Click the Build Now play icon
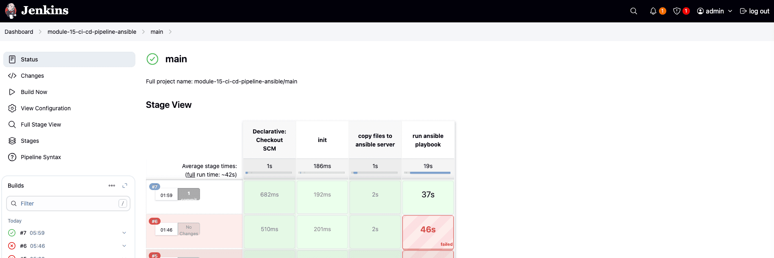 [12, 92]
